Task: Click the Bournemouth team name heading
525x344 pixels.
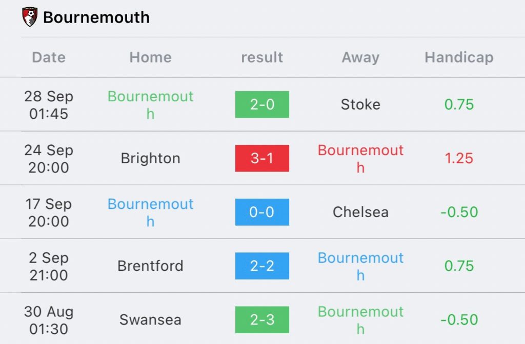Action: click(x=96, y=17)
